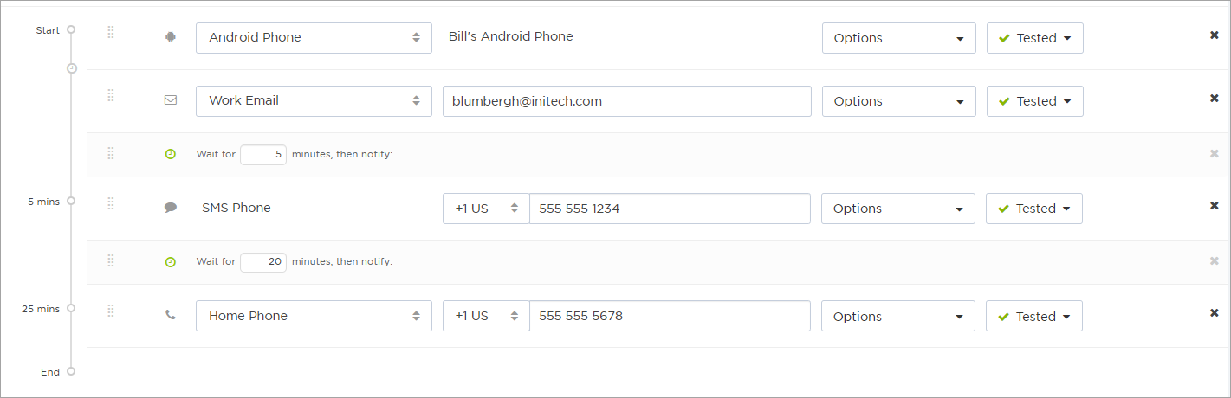Image resolution: width=1231 pixels, height=398 pixels.
Task: Delete the Home Phone row with X
Action: [x=1214, y=313]
